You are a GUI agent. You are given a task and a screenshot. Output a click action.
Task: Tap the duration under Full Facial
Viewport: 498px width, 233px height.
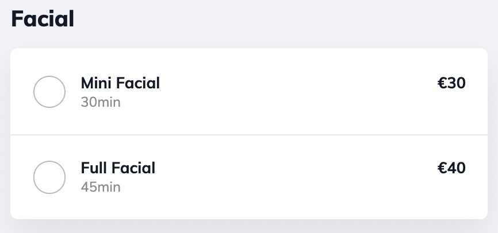pos(101,187)
